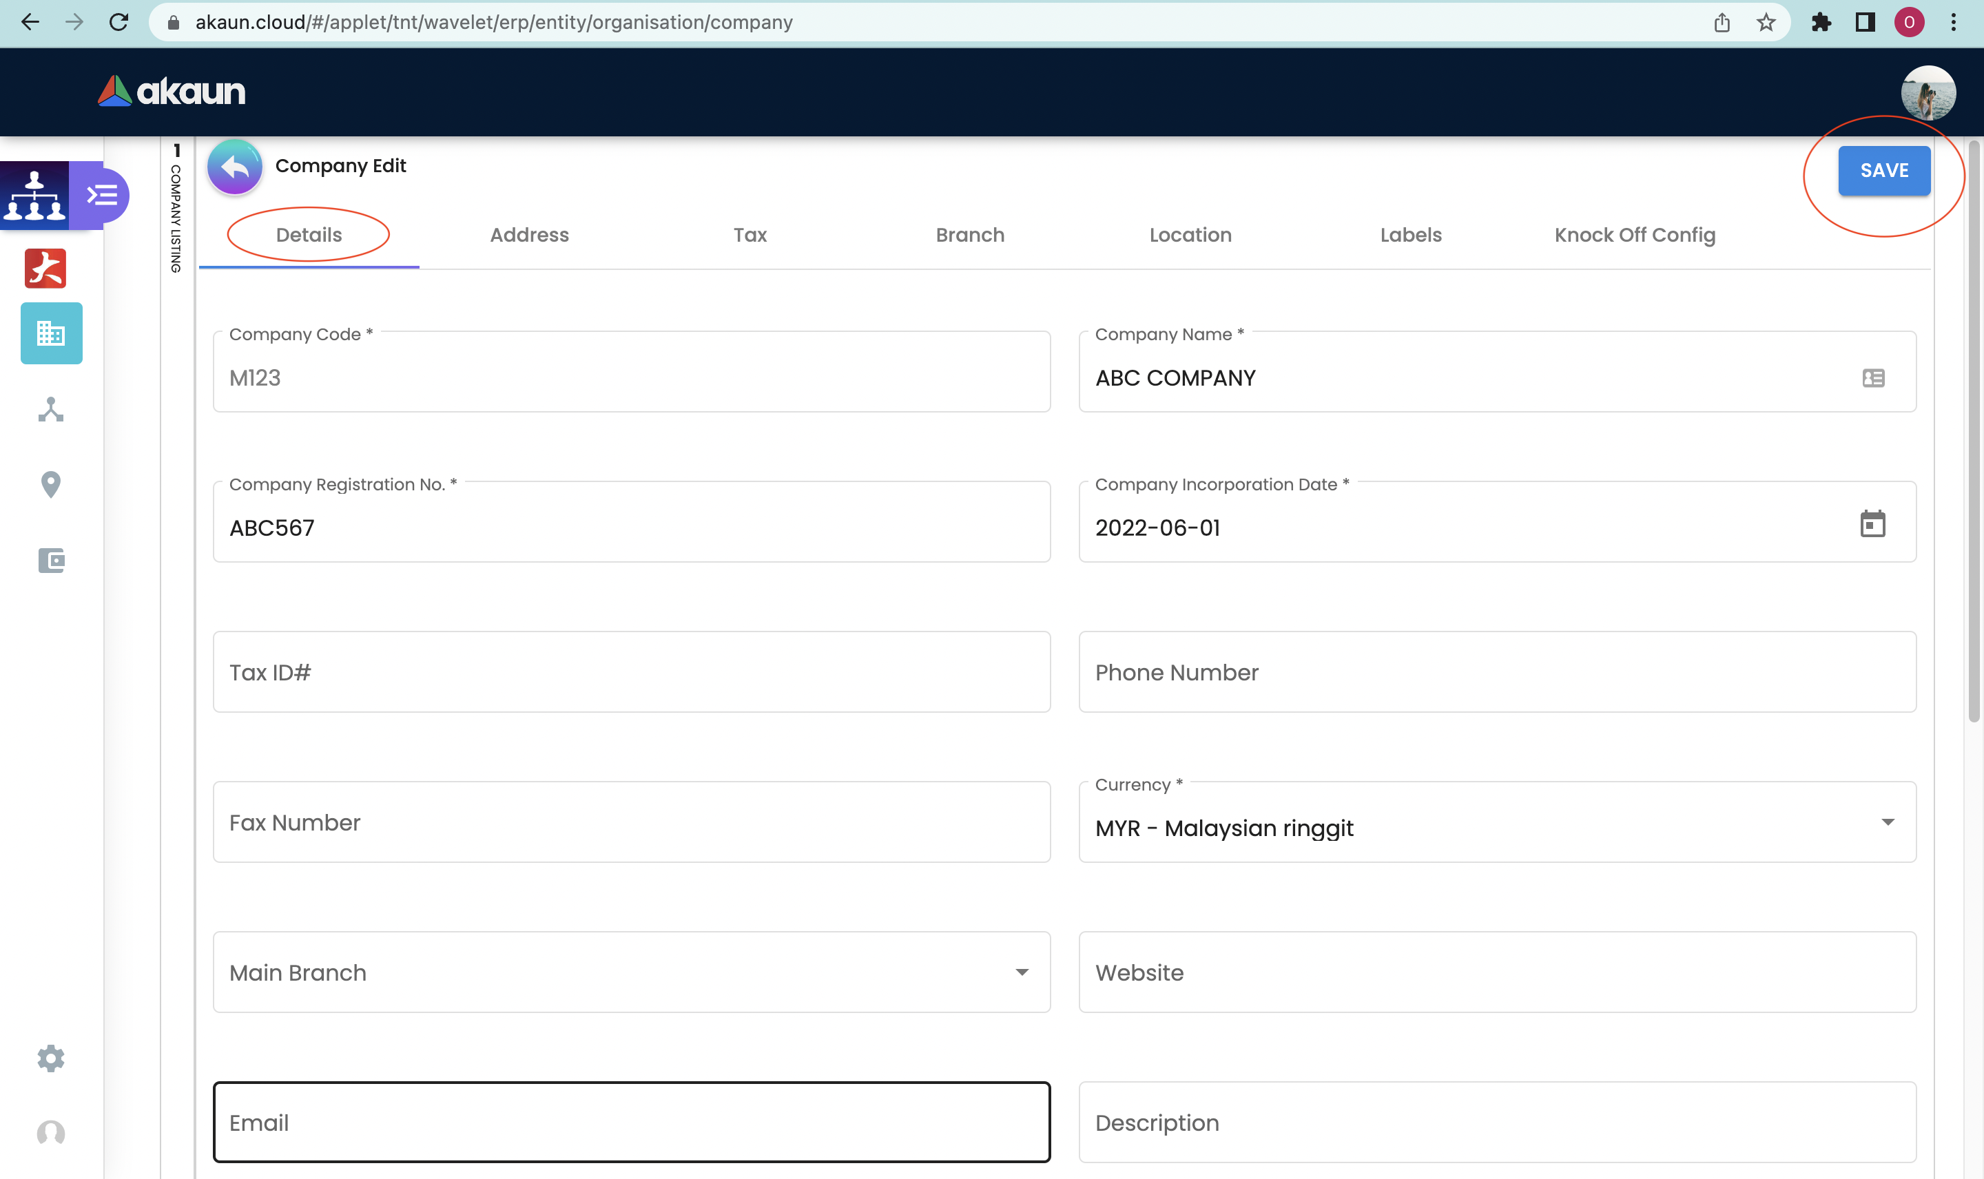Expand the Currency dropdown
This screenshot has width=1984, height=1179.
(x=1887, y=822)
